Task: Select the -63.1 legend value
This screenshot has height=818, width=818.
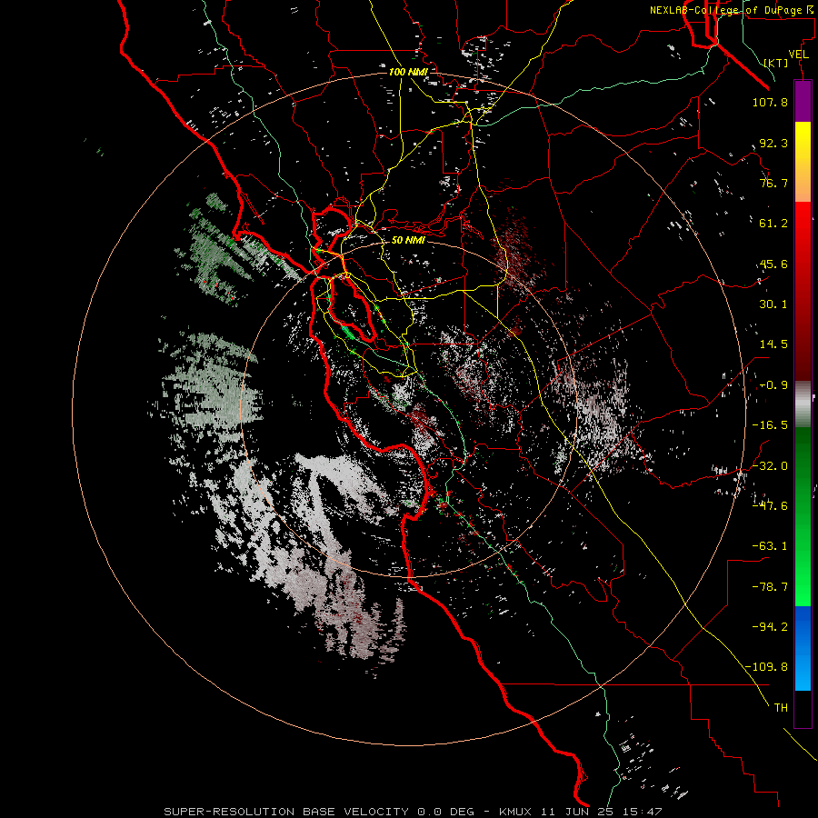Action: [770, 545]
